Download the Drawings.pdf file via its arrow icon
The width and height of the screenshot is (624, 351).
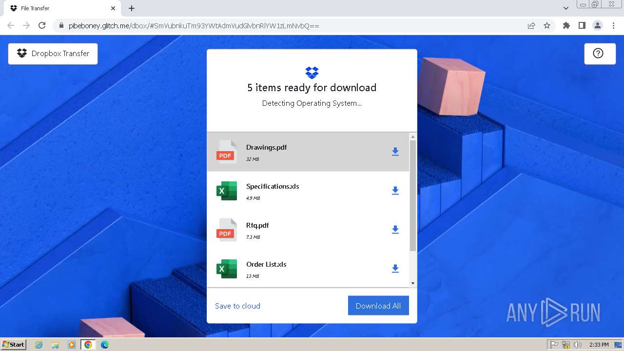(x=395, y=152)
